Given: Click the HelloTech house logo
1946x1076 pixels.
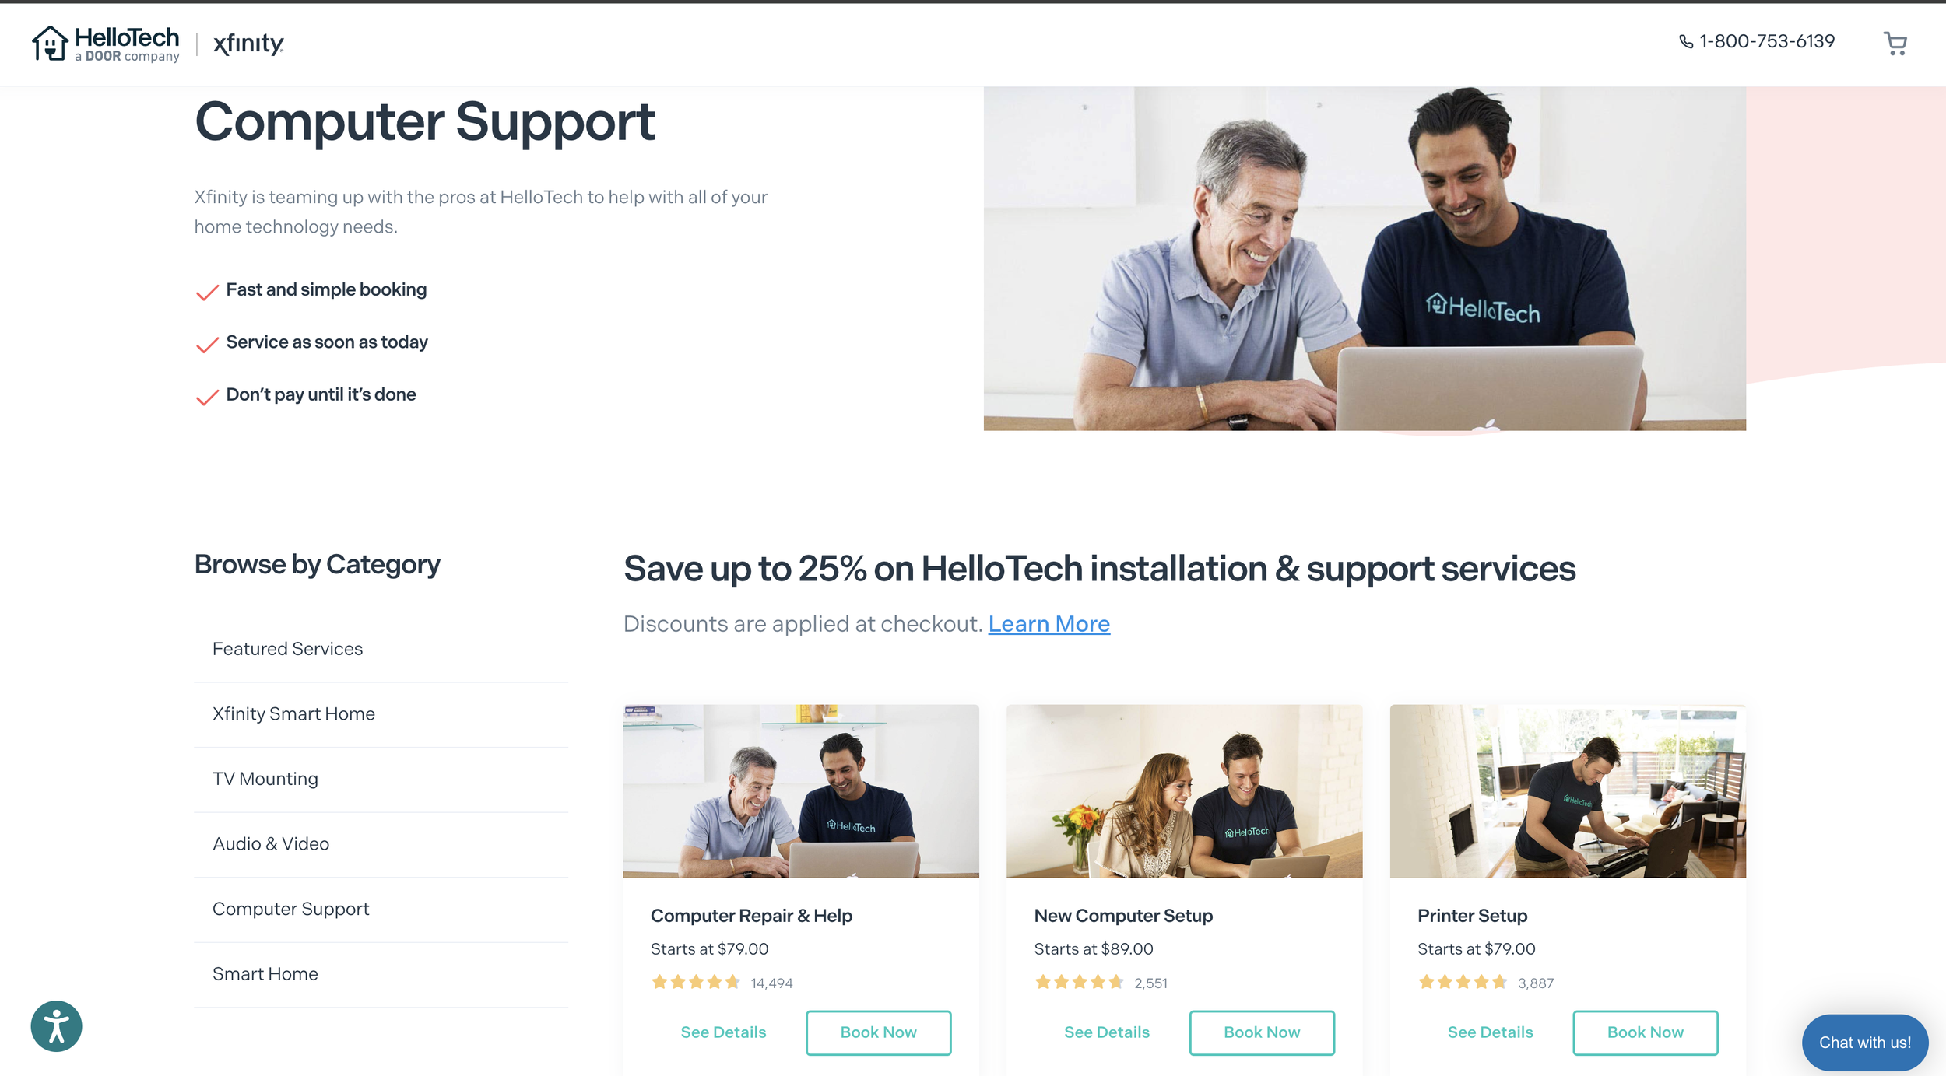Looking at the screenshot, I should [x=106, y=44].
